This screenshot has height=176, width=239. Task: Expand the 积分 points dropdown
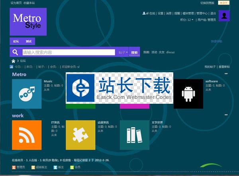tap(187, 20)
